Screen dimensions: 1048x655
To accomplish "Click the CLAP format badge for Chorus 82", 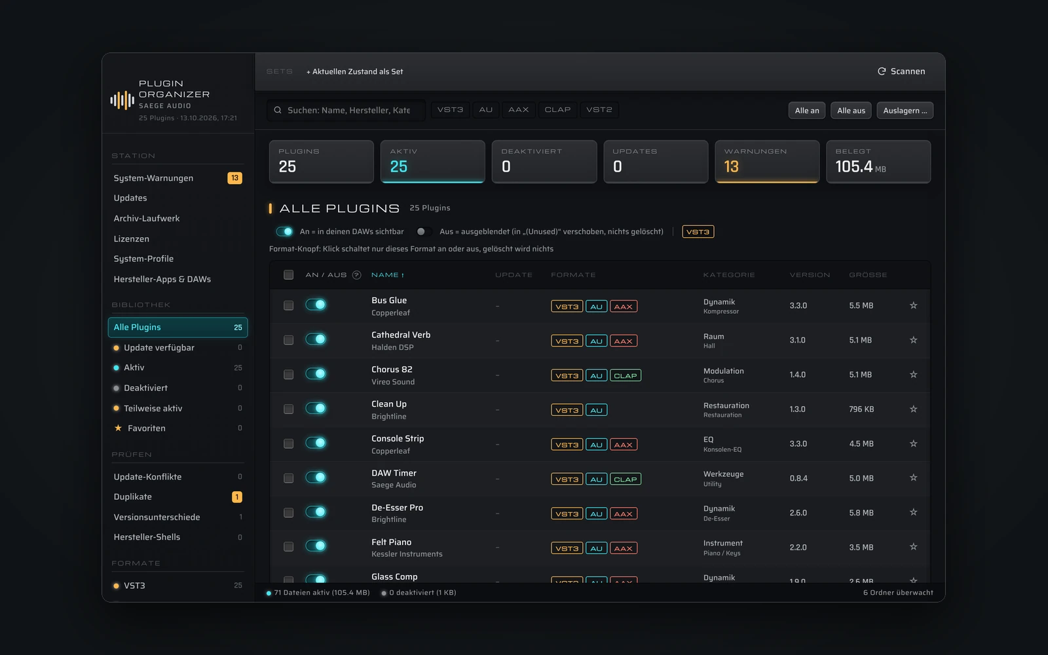I will (626, 376).
